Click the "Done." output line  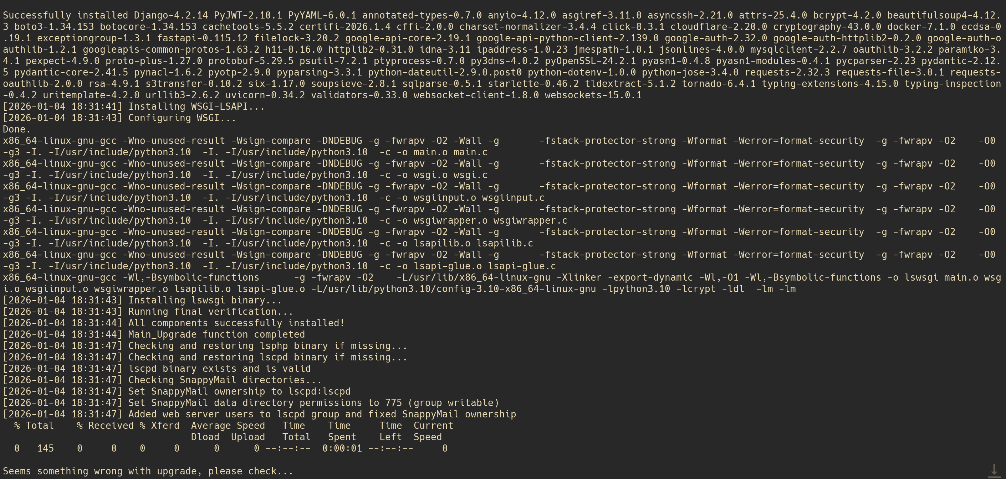[17, 129]
